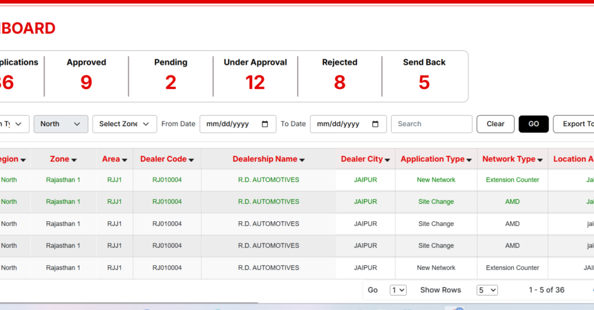Click the Clear button
594x310 pixels.
point(495,124)
